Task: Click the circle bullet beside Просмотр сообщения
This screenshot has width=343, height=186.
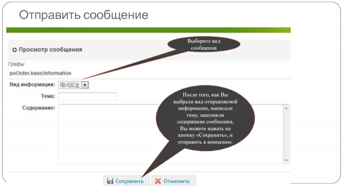Action: coord(15,50)
